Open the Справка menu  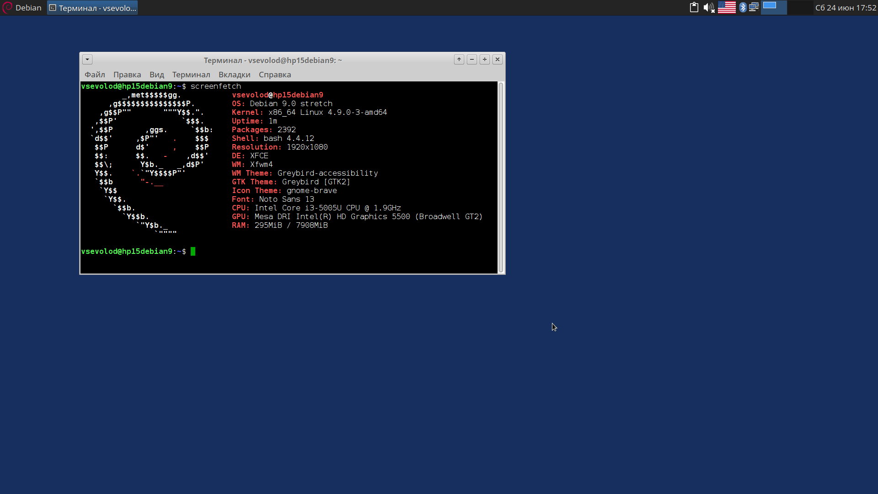(275, 75)
